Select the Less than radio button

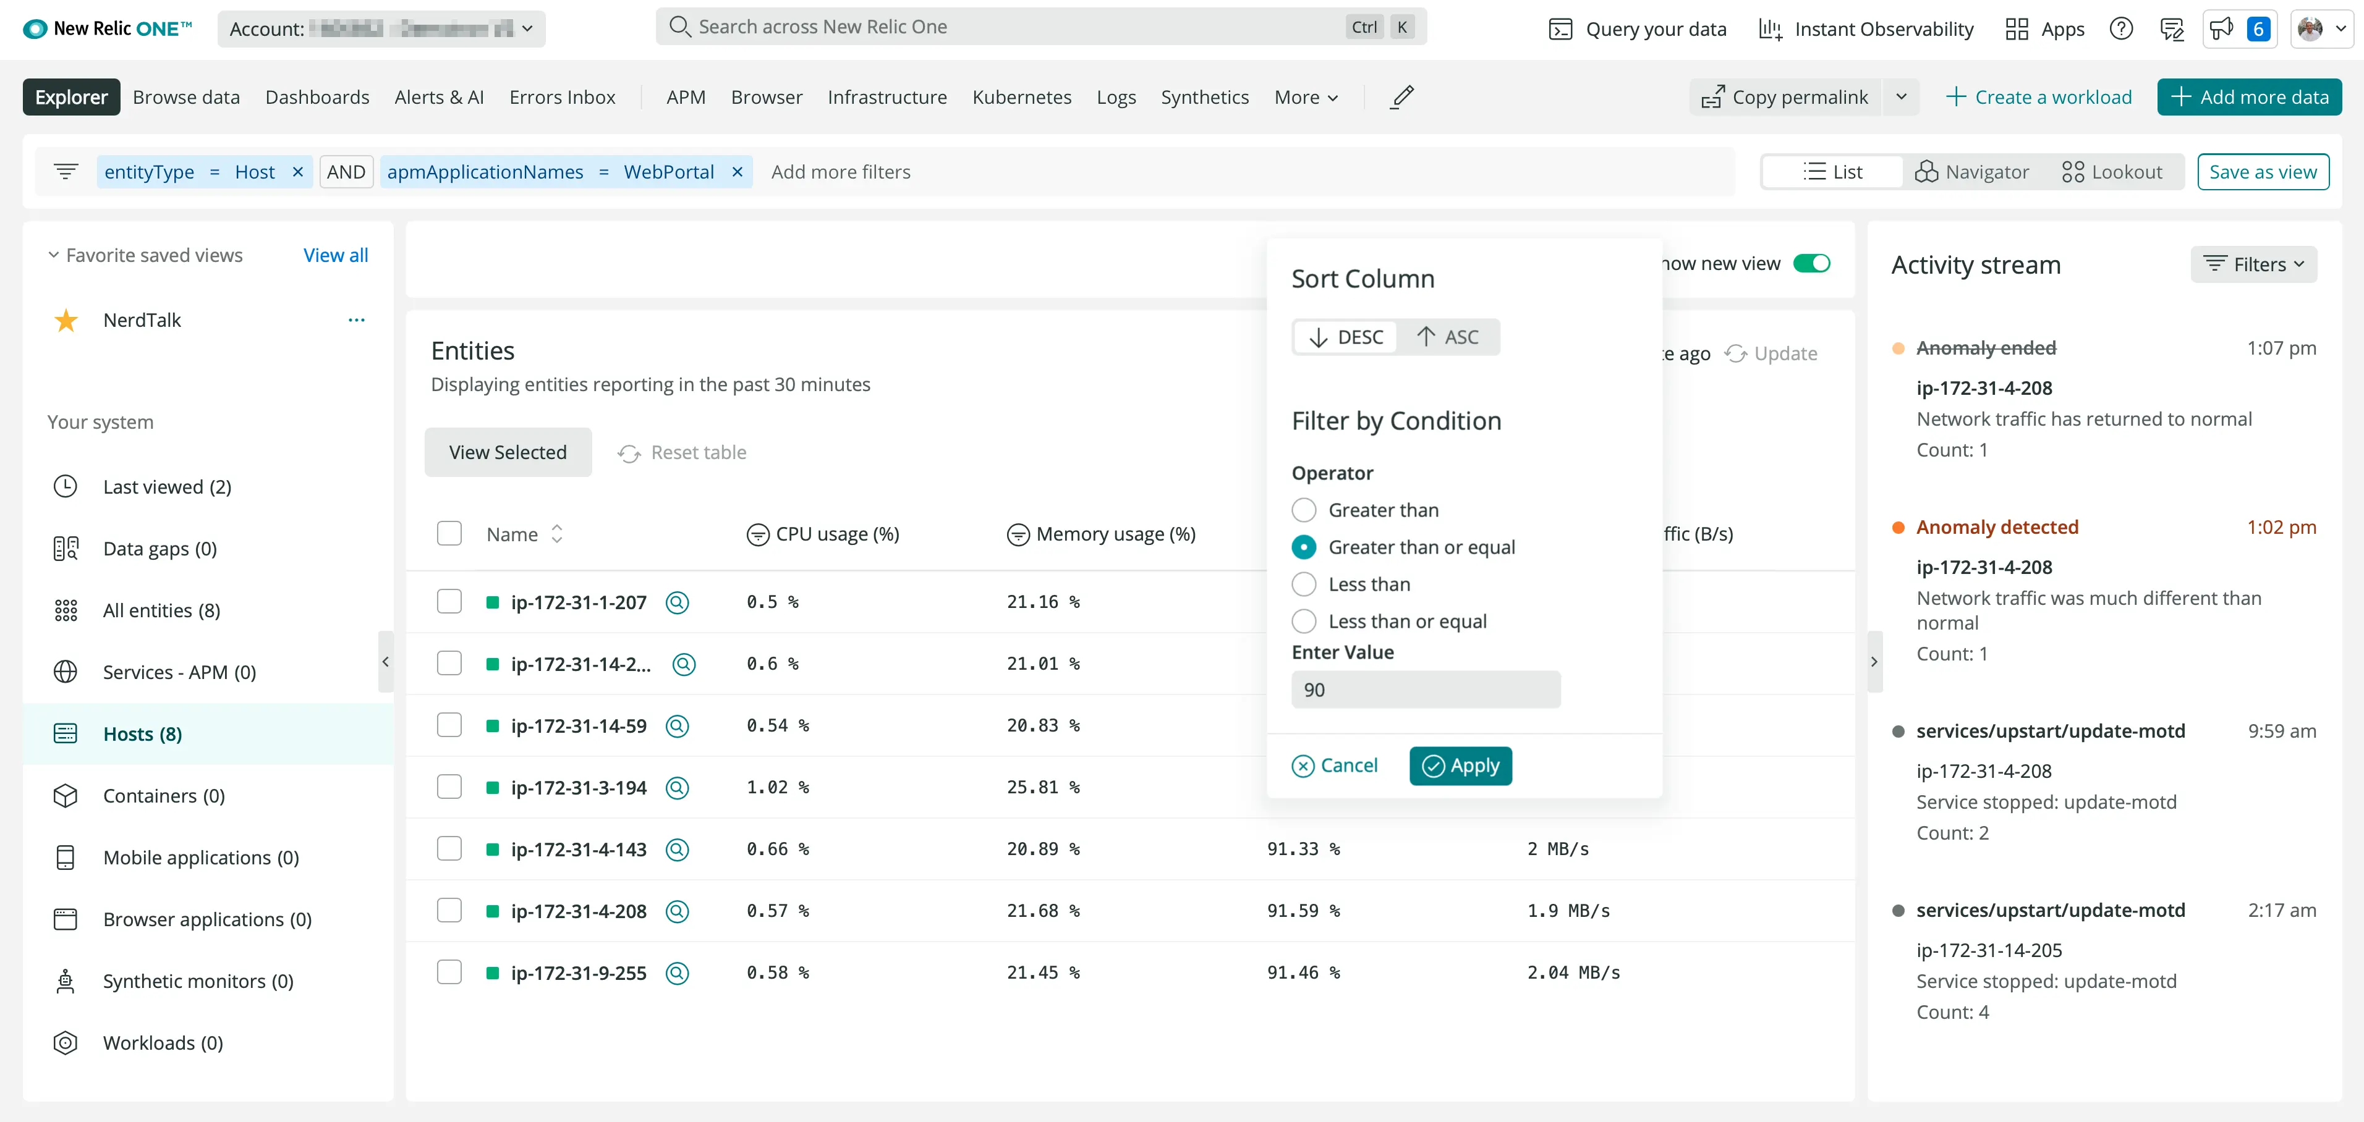[x=1304, y=584]
